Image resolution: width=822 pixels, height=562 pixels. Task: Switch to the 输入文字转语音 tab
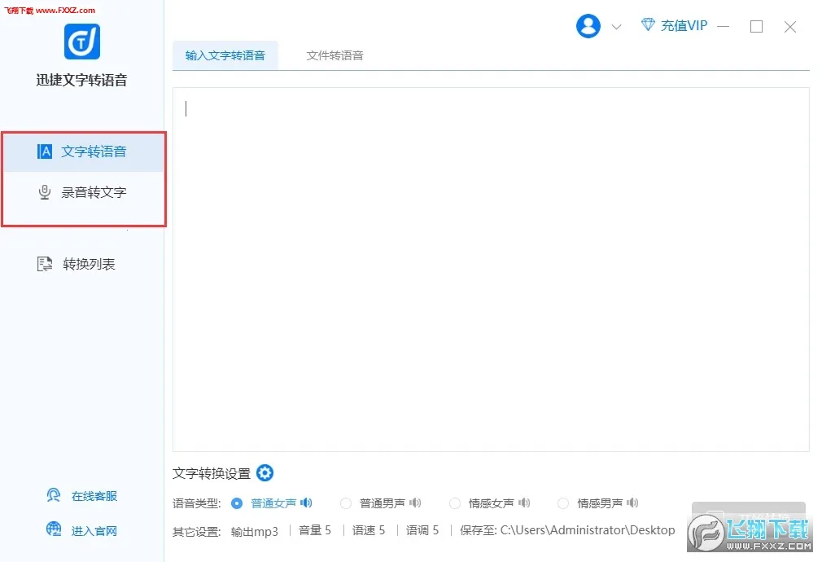pyautogui.click(x=225, y=55)
